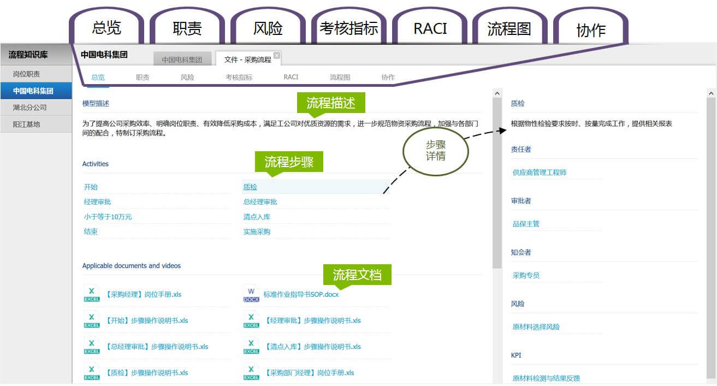Click Excel icon beside 【经理审批】步骤操作说明书

tap(251, 320)
